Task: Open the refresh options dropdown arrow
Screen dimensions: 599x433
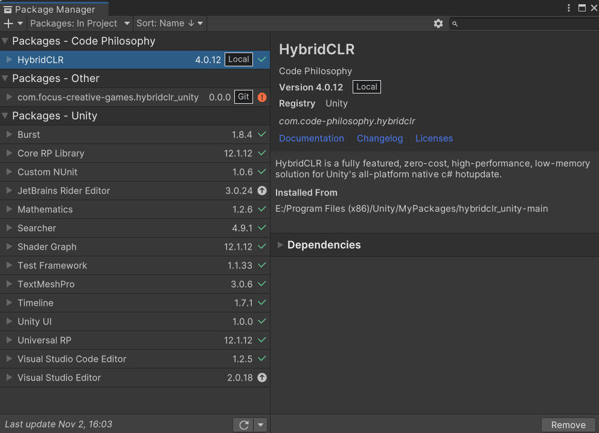Action: click(260, 425)
